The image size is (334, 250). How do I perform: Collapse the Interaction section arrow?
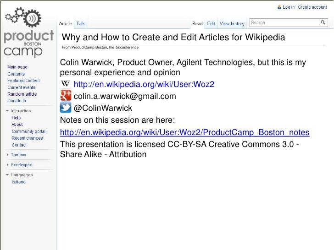click(x=7, y=111)
